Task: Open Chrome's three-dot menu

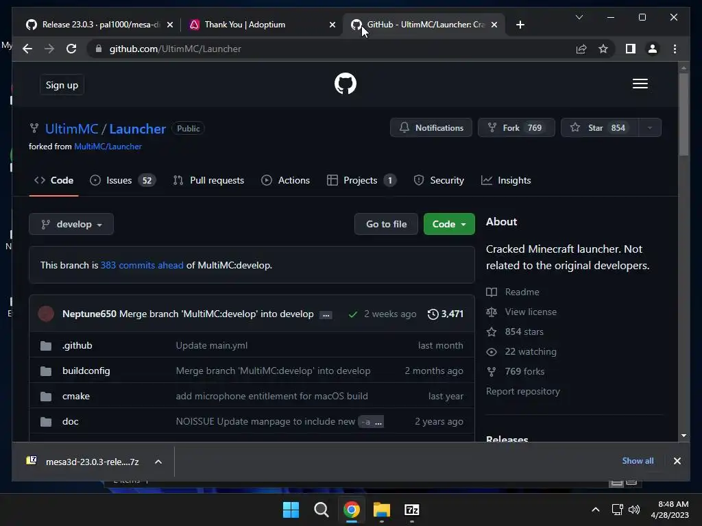Action: [x=675, y=49]
